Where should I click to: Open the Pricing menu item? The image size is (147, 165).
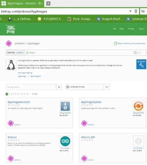coord(131,29)
